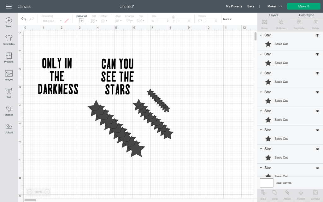The height and width of the screenshot is (202, 323).
Task: Click the Undo arrow
Action: pos(24,19)
